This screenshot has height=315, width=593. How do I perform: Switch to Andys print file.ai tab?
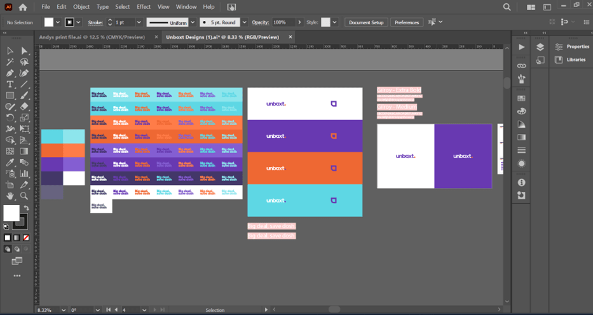pyautogui.click(x=92, y=37)
